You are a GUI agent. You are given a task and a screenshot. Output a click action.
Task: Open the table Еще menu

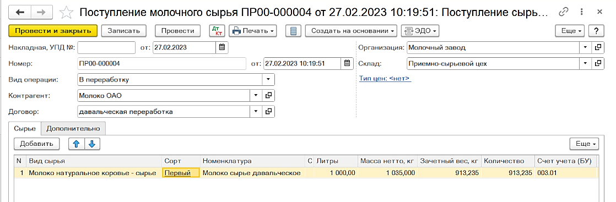click(x=584, y=144)
